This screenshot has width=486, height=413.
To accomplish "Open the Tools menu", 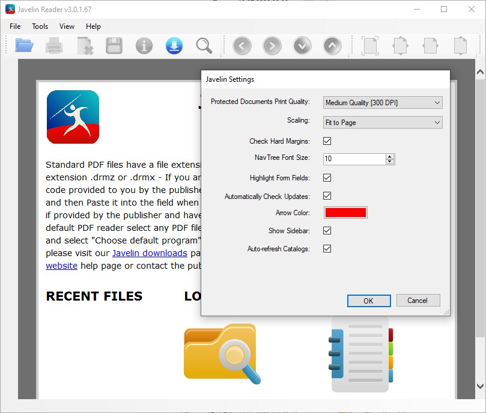I will (x=40, y=26).
